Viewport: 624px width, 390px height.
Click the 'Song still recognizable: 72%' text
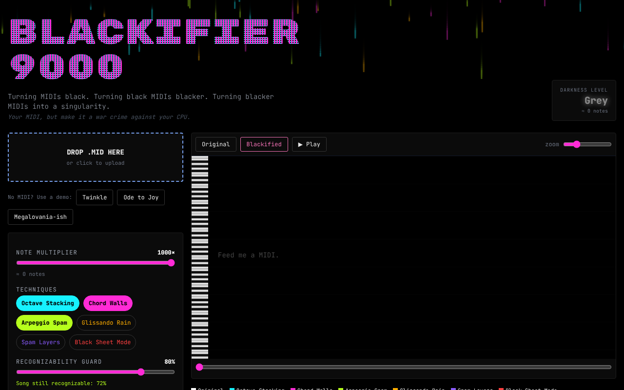coord(61,383)
